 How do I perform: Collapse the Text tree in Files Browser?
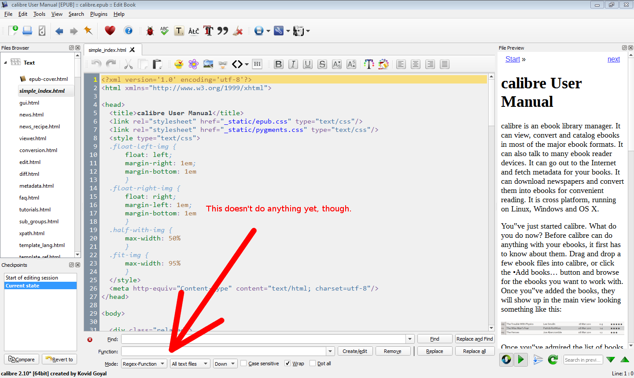tap(5, 63)
